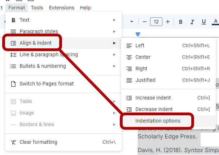Screen dimensions: 219x155
Task: Click the center align icon in submenu
Action: [129, 57]
